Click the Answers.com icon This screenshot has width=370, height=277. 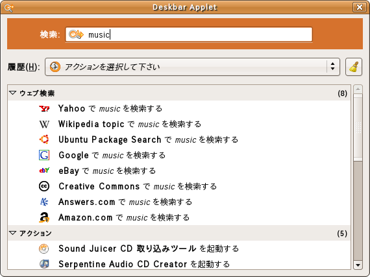tap(44, 202)
